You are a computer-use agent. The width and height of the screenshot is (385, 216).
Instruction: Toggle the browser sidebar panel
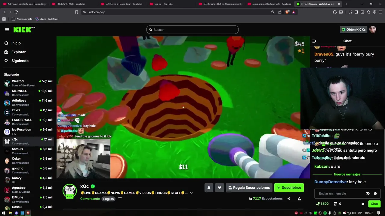(x=356, y=12)
